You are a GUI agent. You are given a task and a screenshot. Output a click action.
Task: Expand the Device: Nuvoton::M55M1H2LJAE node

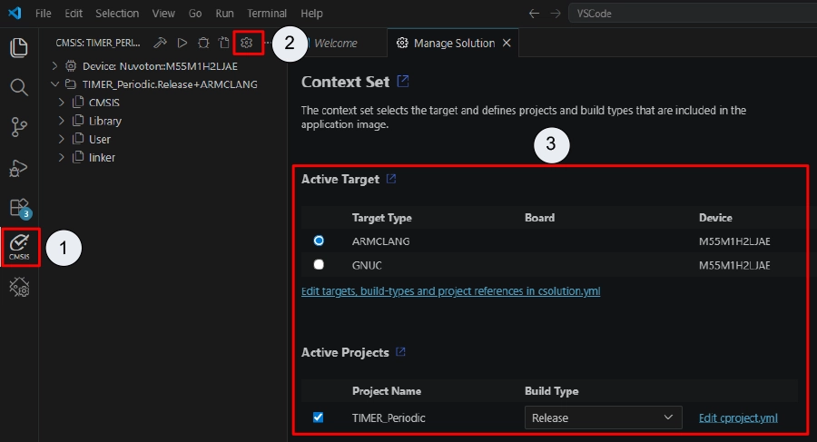tap(54, 66)
